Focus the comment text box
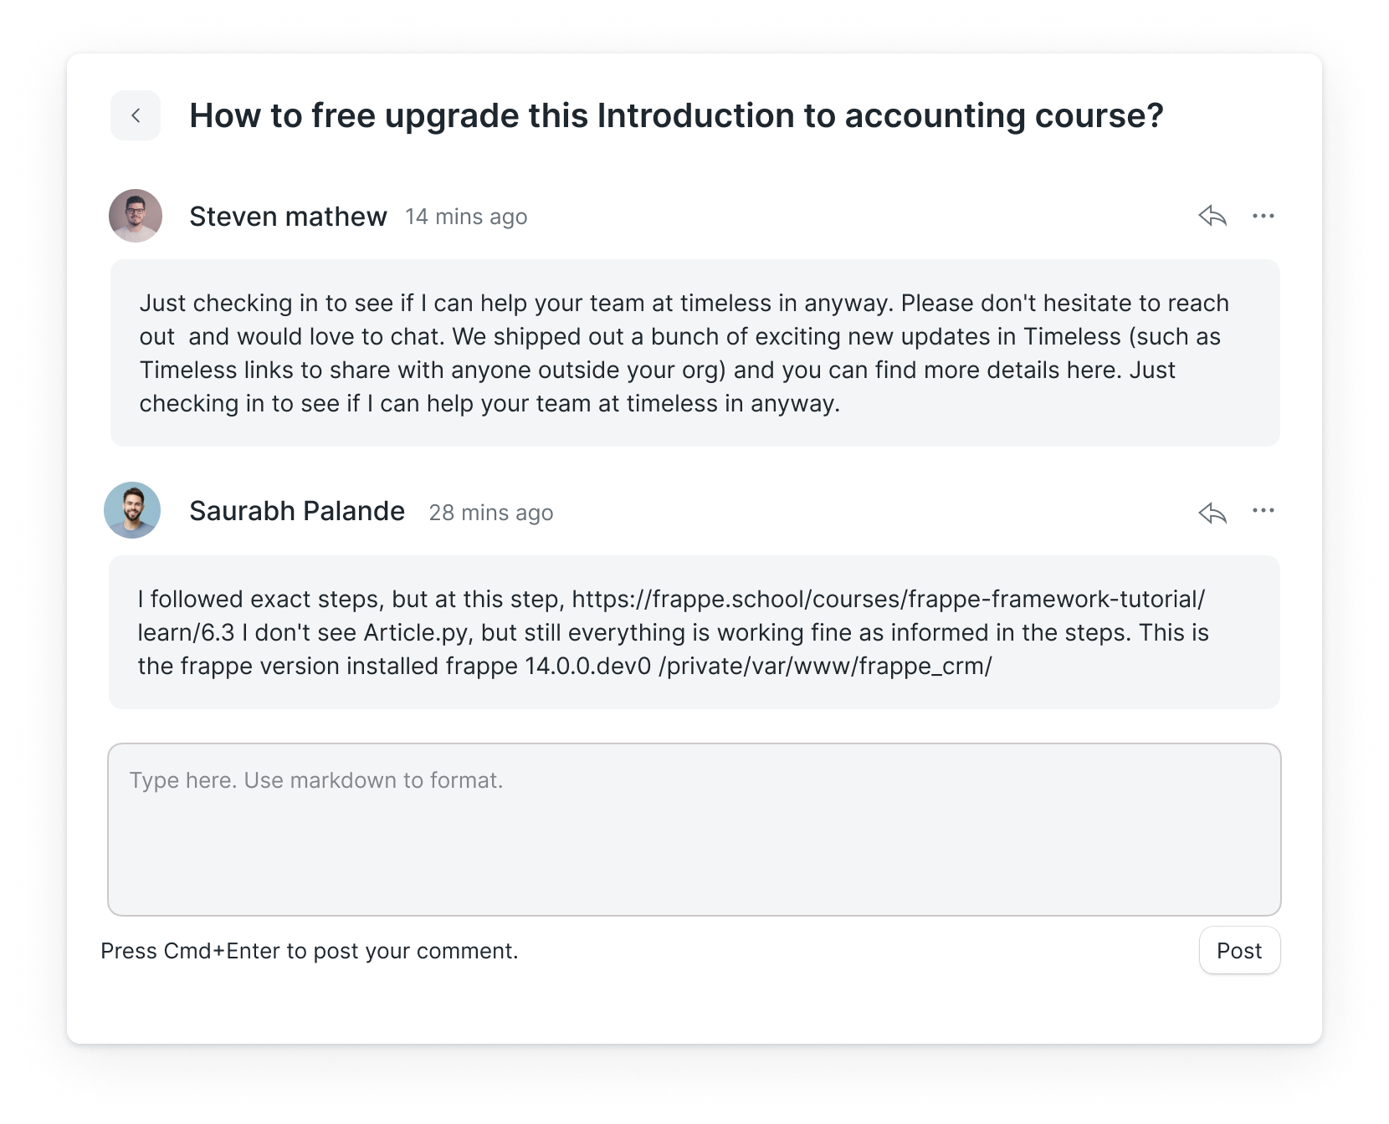This screenshot has width=1389, height=1124. tap(694, 830)
